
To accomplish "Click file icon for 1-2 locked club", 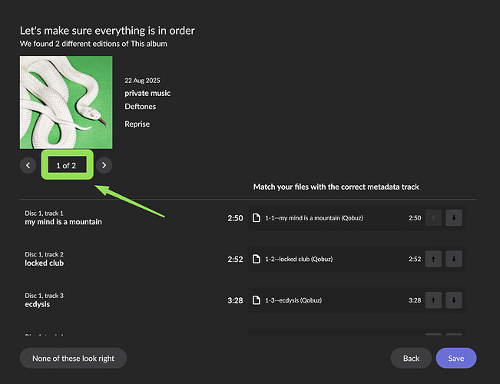I will pos(257,259).
